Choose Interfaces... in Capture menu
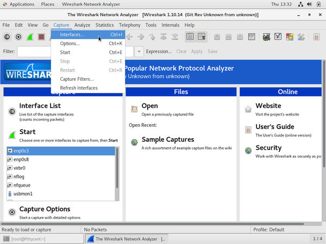 88,35
